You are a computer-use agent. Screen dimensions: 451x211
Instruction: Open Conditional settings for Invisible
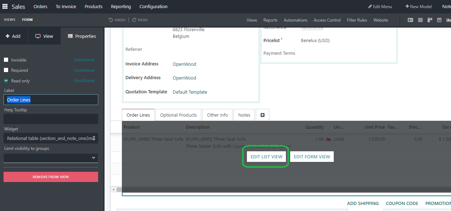(84, 60)
